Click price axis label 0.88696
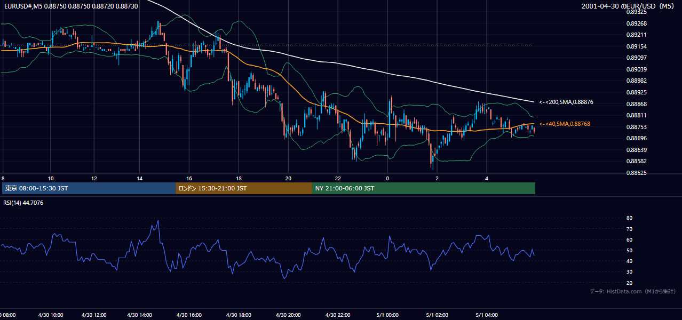 pos(636,138)
